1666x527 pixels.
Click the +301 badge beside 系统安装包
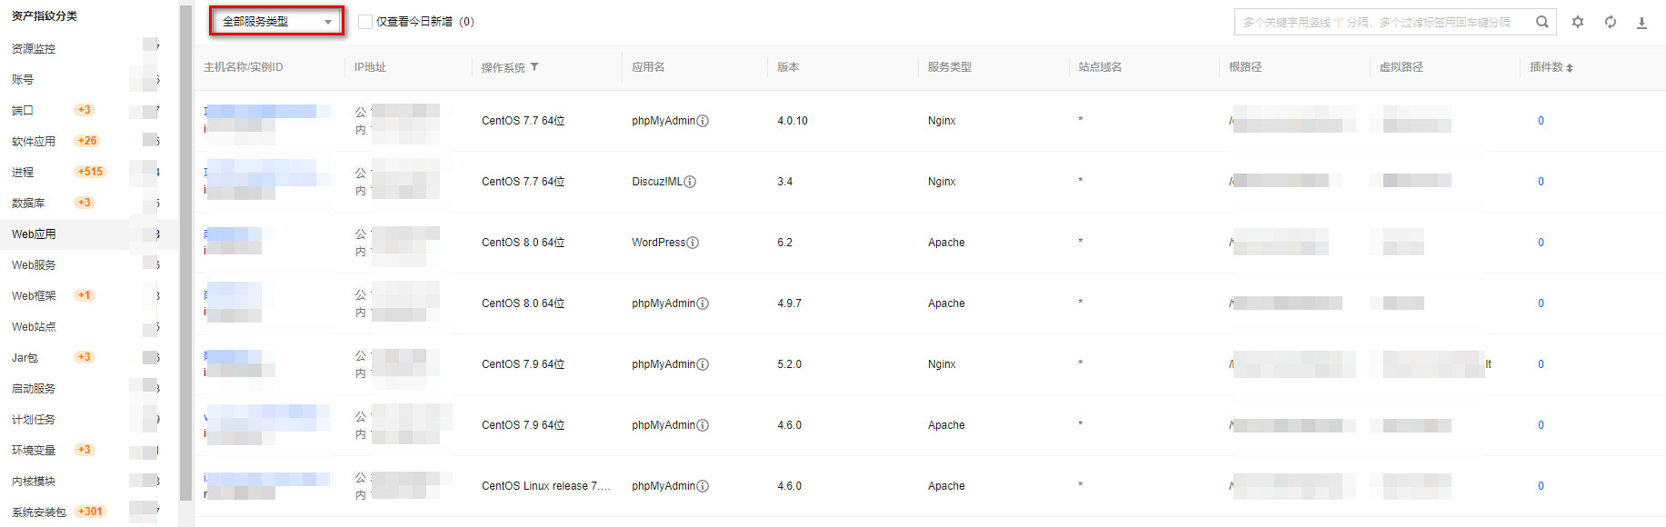(x=90, y=512)
